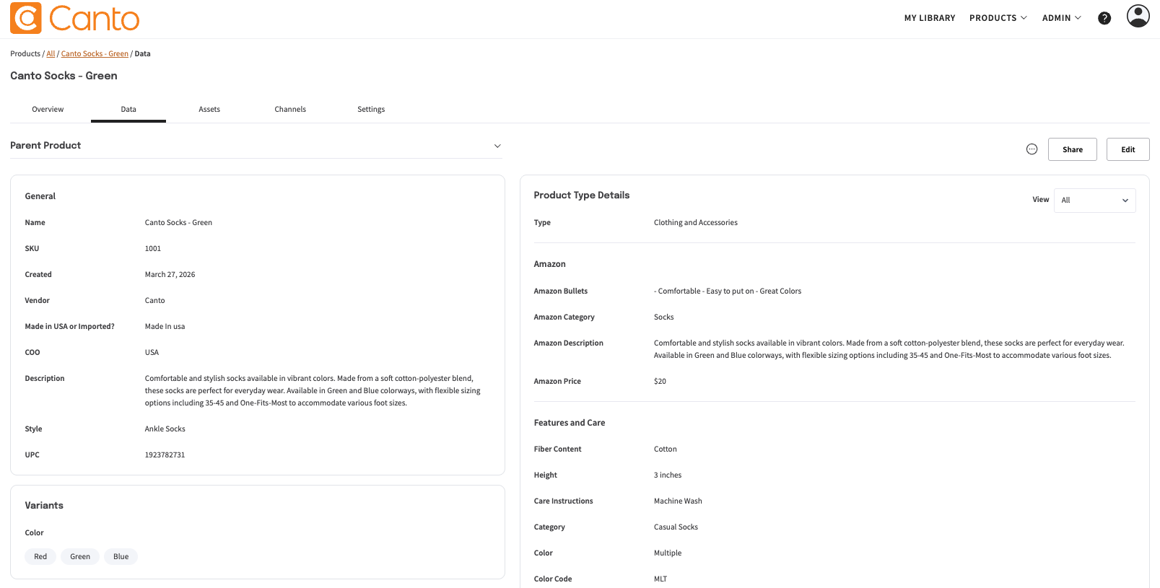Switch to the Assets tab
1160x588 pixels.
209,110
